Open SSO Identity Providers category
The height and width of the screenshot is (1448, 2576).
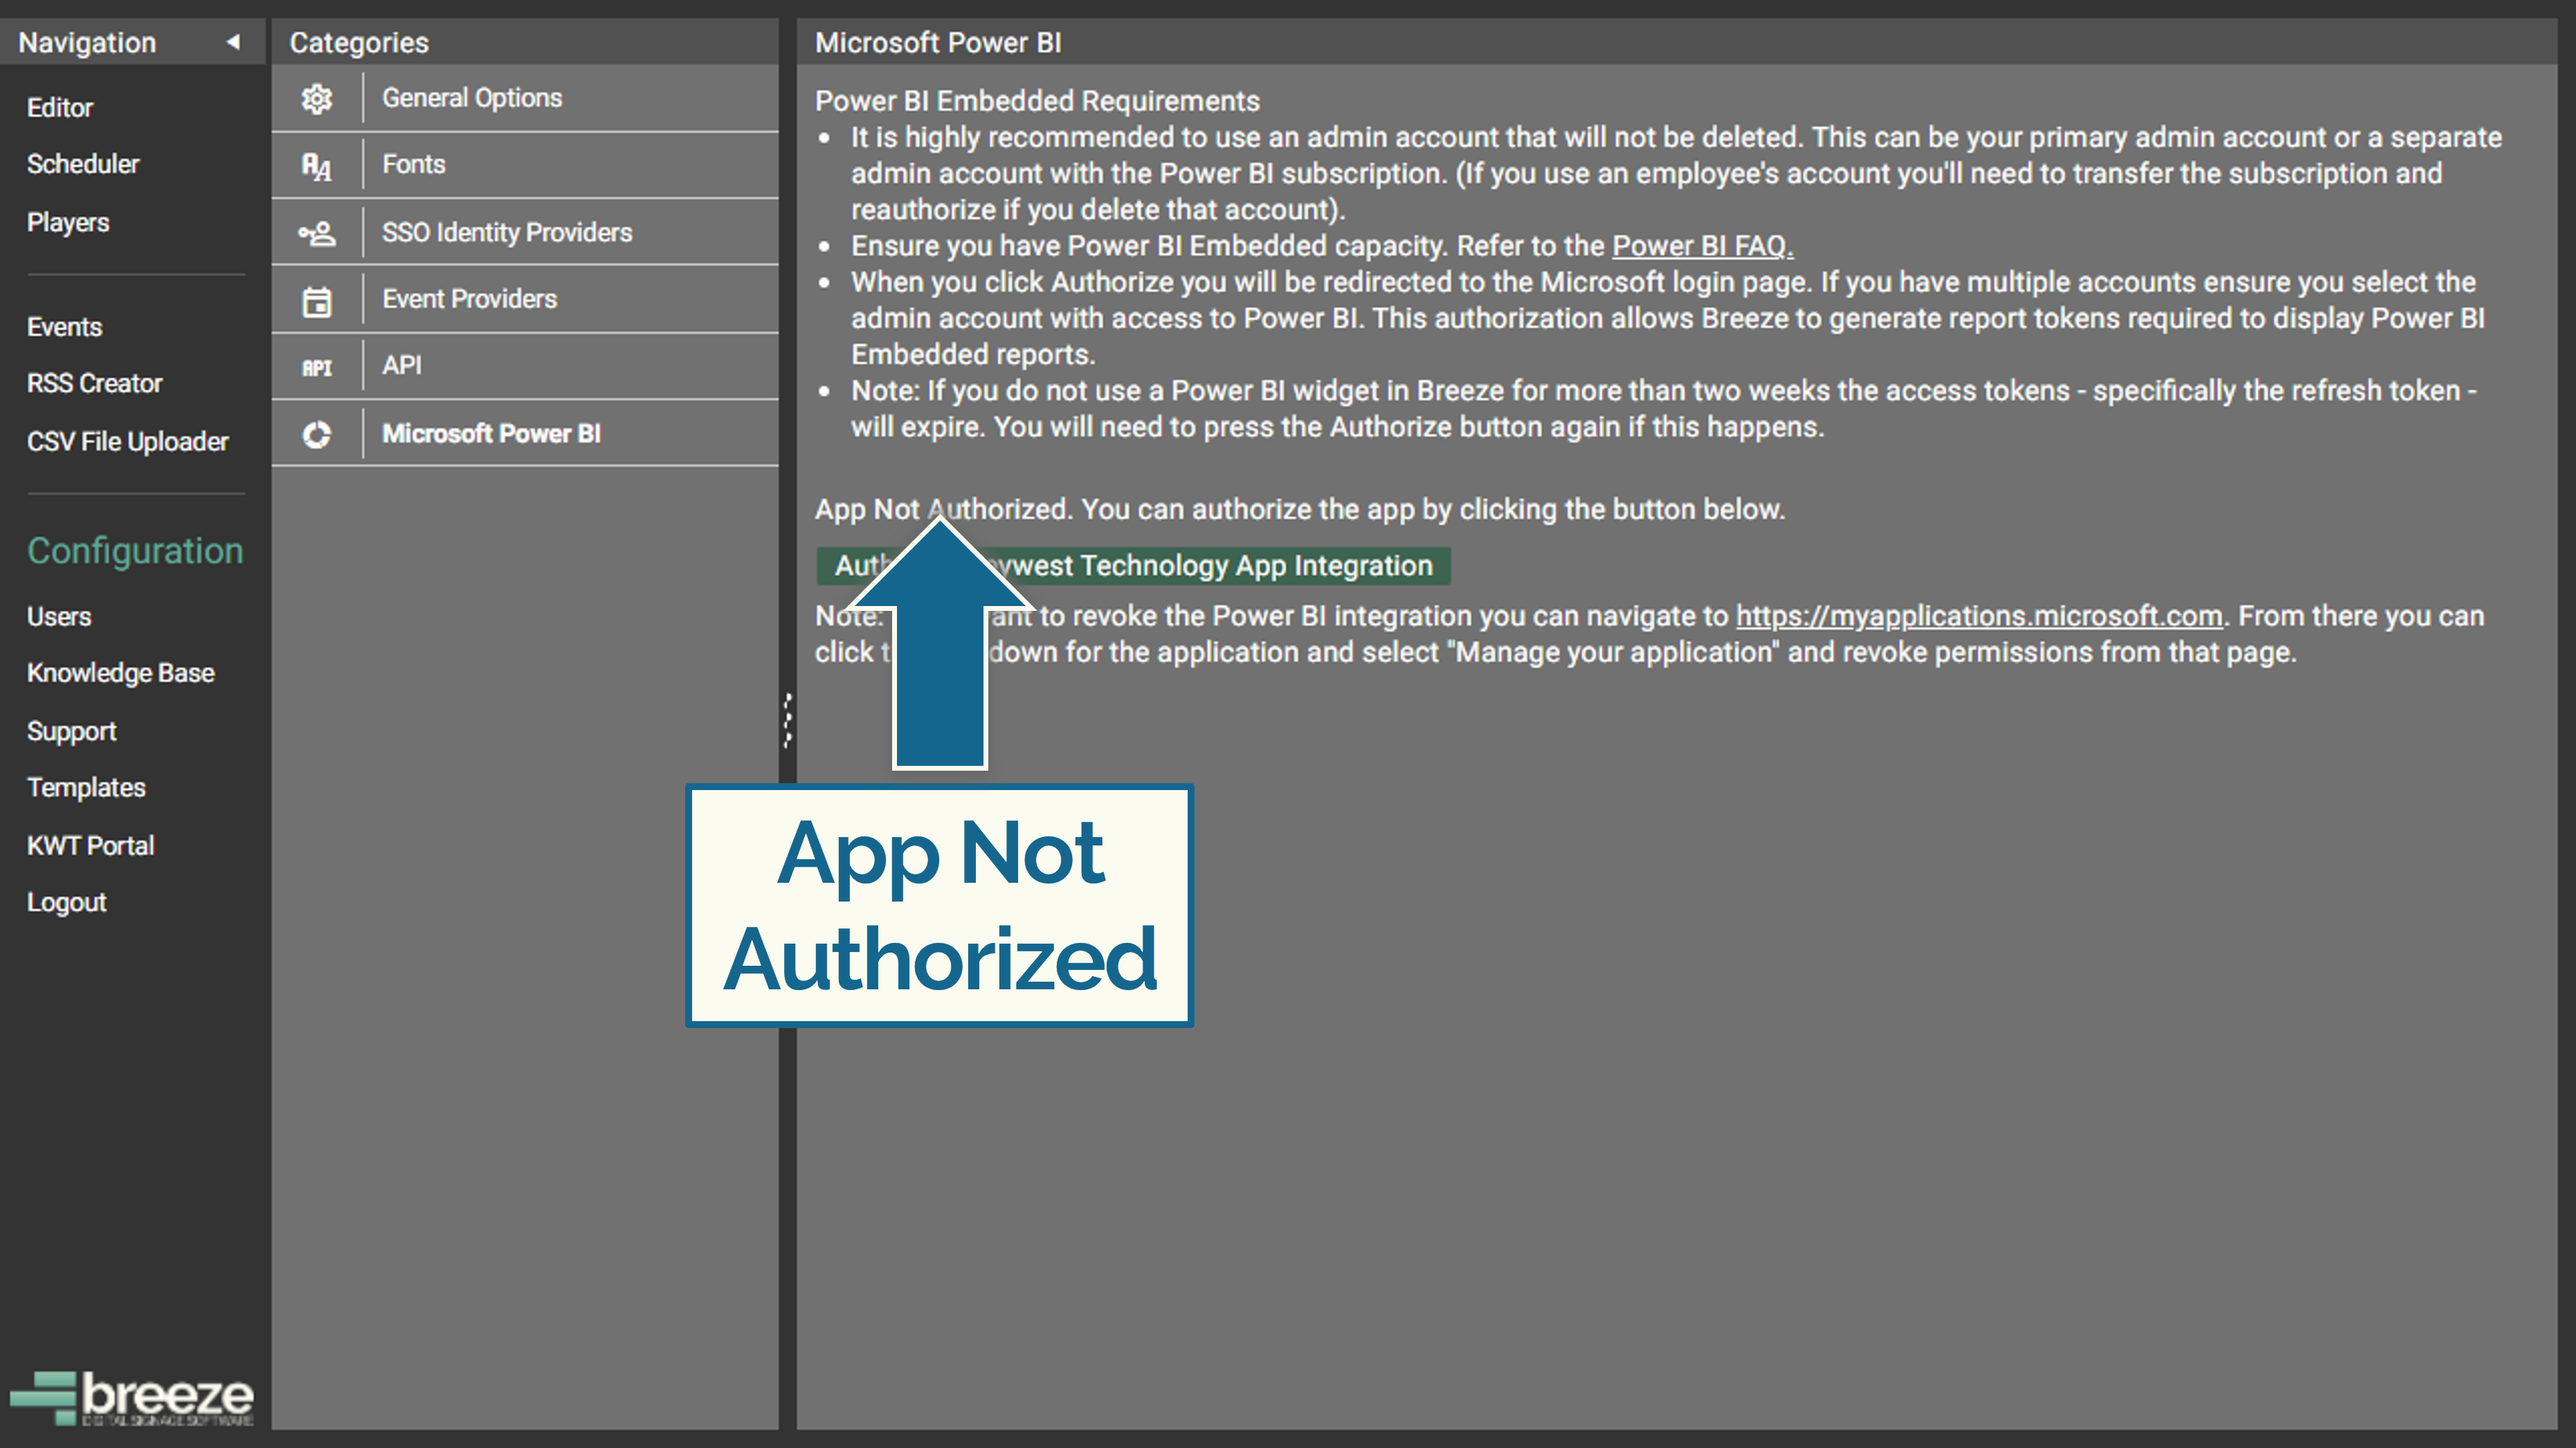click(x=525, y=232)
